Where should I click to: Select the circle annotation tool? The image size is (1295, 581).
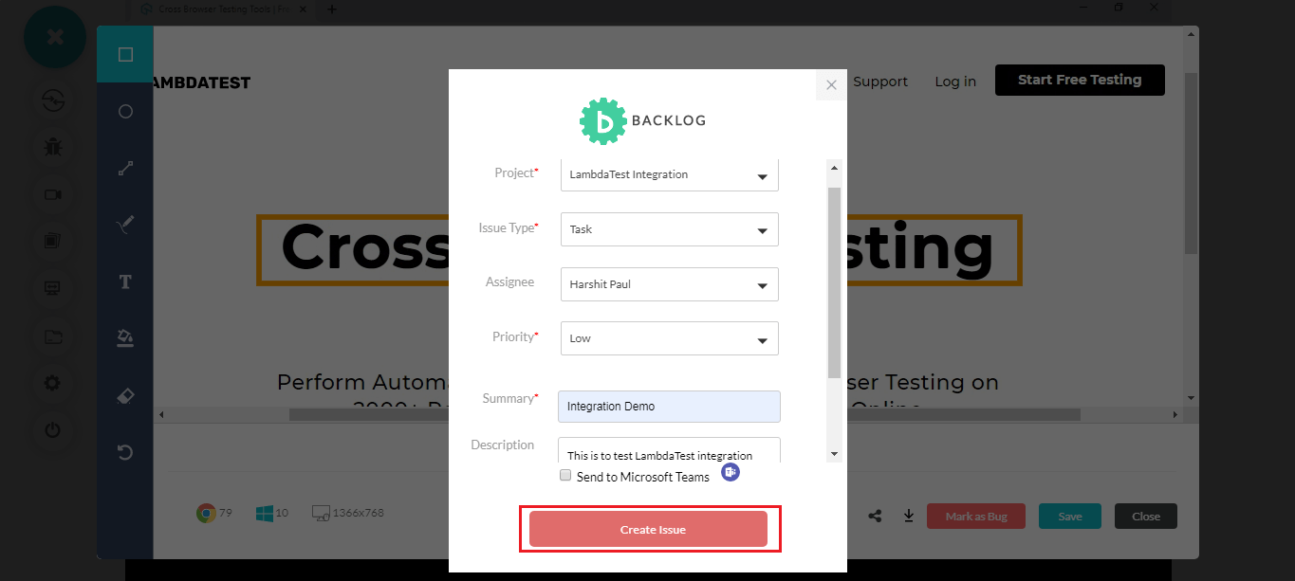coord(124,111)
